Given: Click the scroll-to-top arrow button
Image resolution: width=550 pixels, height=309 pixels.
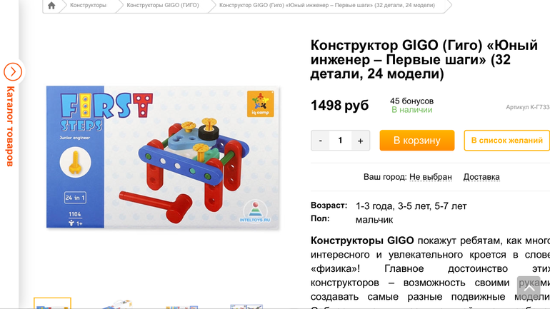Looking at the screenshot, I should [x=529, y=288].
